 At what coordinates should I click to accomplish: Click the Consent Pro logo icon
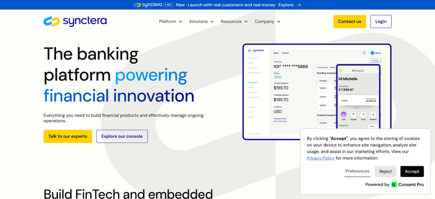394,185
